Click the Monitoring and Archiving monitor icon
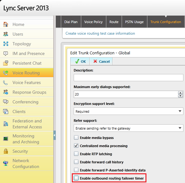Viewport: 185px width, 183px height. pyautogui.click(x=6, y=139)
